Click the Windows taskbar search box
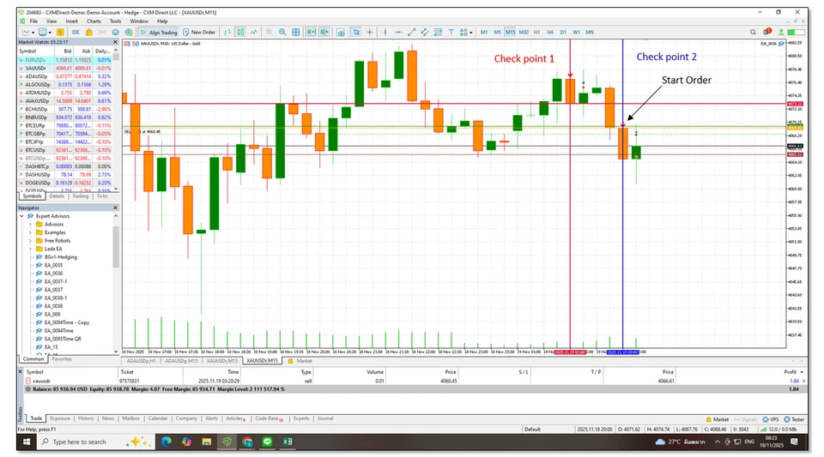The width and height of the screenshot is (824, 457). point(94,442)
